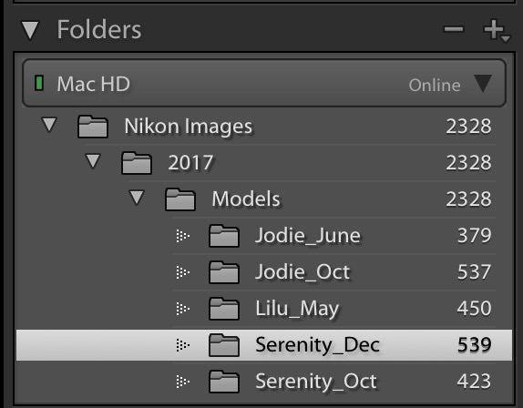Click the Folders panel title

point(99,30)
